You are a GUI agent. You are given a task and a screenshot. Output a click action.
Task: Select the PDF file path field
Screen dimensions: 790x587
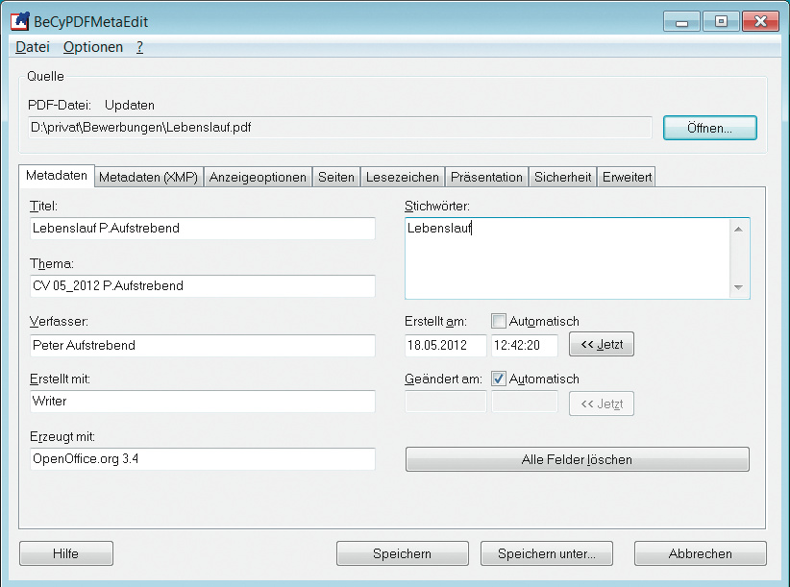click(x=340, y=128)
